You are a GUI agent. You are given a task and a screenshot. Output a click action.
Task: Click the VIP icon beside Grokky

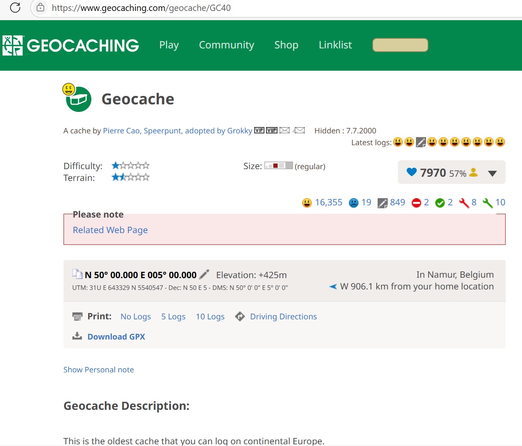coord(259,130)
